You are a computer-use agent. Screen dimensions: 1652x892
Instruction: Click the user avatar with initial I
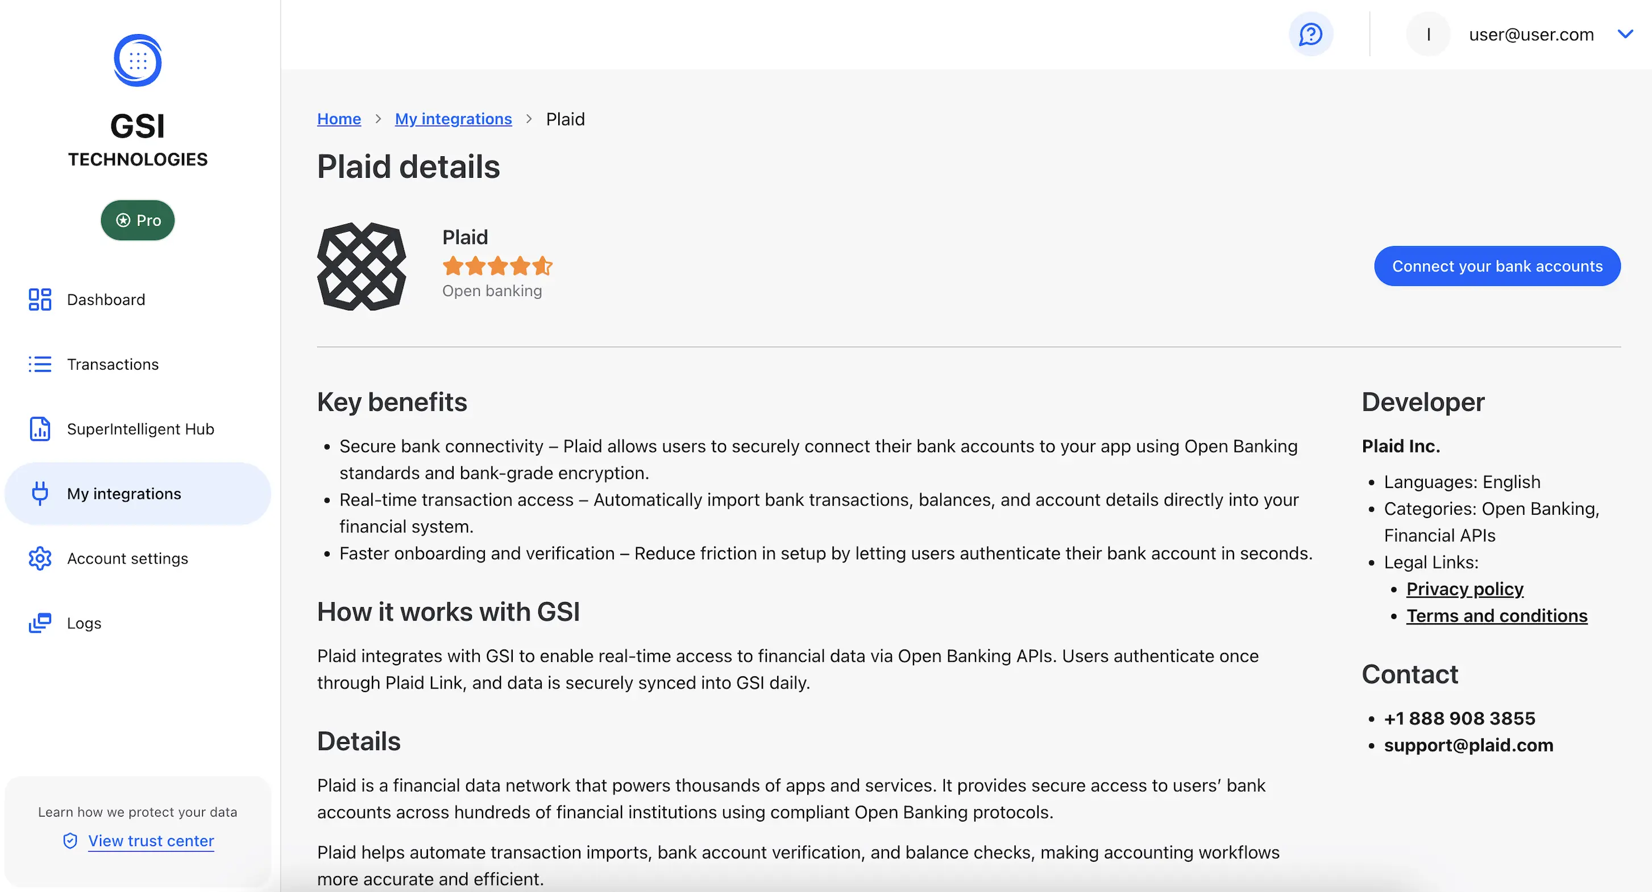[1427, 35]
